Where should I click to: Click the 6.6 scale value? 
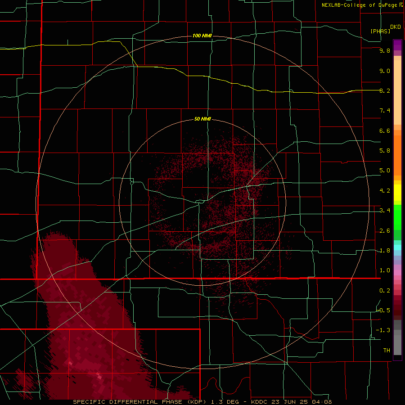[x=385, y=130]
